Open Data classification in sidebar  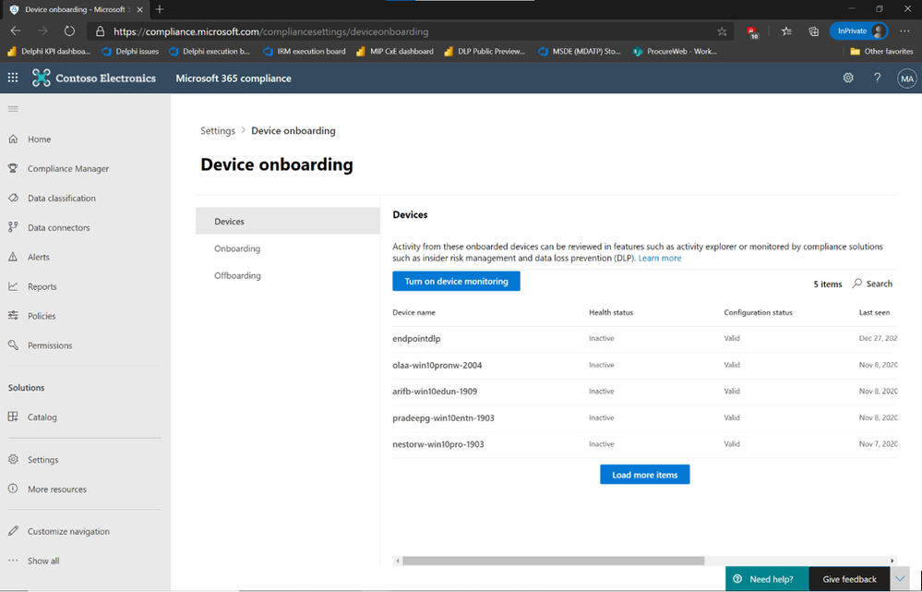click(62, 198)
